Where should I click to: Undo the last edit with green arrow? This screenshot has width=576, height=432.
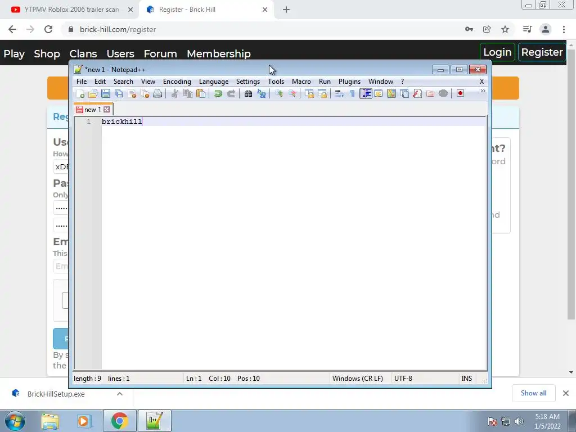click(x=218, y=93)
